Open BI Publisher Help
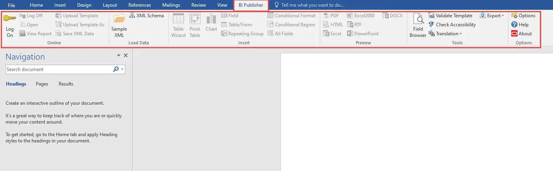553x171 pixels. 520,25
